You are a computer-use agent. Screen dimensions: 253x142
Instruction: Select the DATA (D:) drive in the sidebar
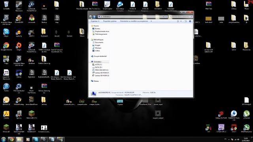(97, 67)
